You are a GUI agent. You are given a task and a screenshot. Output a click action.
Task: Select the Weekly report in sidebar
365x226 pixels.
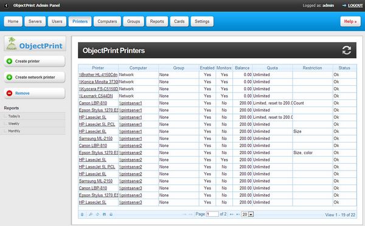pyautogui.click(x=14, y=124)
